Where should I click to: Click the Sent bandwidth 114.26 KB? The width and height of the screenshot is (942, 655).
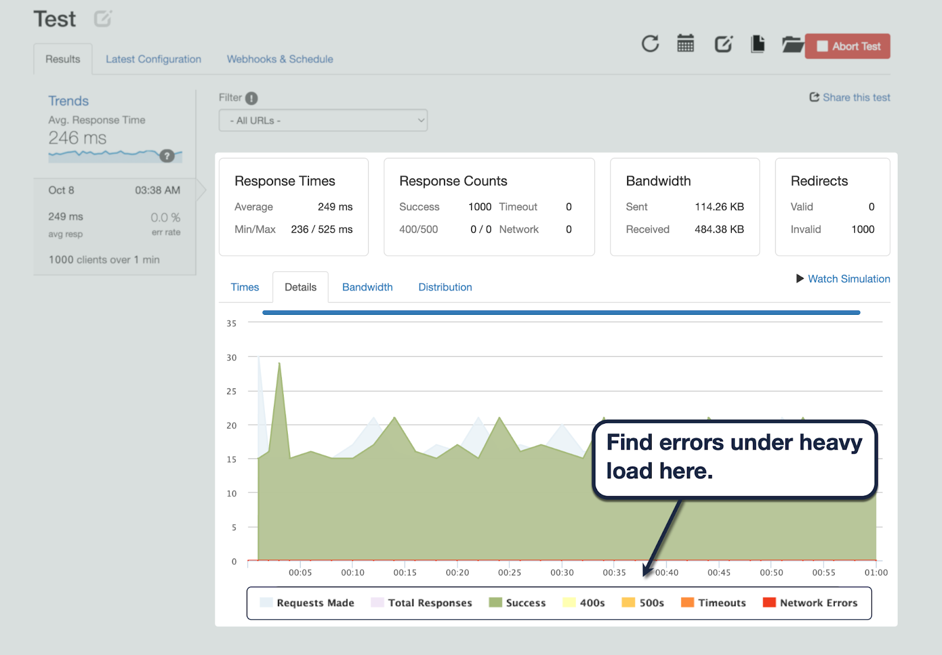tap(719, 207)
